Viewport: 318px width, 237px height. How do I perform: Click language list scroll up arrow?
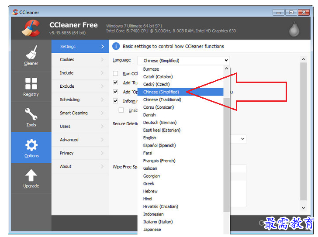point(227,69)
